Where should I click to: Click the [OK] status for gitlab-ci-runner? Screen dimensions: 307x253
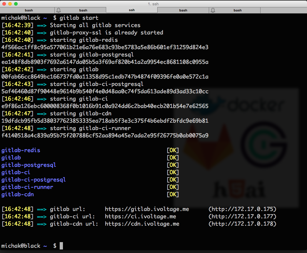[173, 187]
